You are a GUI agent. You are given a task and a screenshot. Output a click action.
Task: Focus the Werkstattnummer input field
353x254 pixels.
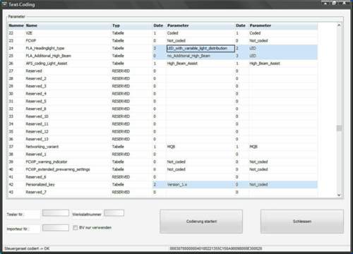(114, 213)
